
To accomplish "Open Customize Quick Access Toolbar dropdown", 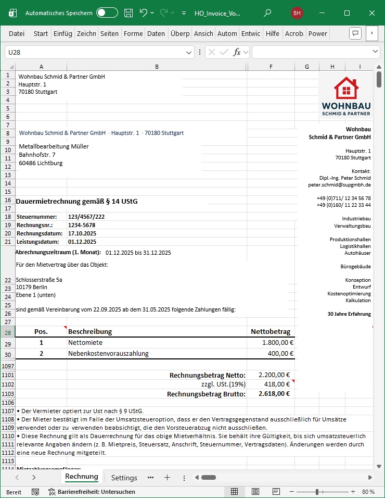I will click(x=184, y=13).
